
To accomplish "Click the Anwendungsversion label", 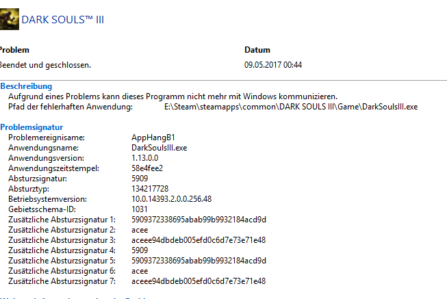I will tap(46, 158).
